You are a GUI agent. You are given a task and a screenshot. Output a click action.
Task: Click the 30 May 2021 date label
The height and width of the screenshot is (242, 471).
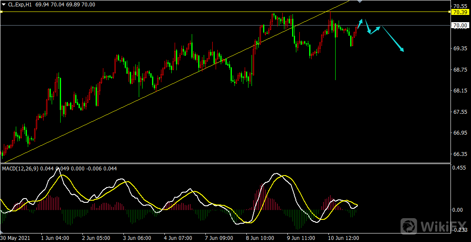16,238
